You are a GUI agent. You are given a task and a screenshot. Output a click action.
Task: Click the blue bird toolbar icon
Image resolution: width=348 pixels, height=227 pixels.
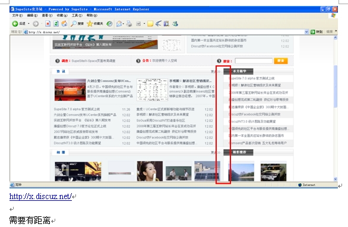pos(158,24)
